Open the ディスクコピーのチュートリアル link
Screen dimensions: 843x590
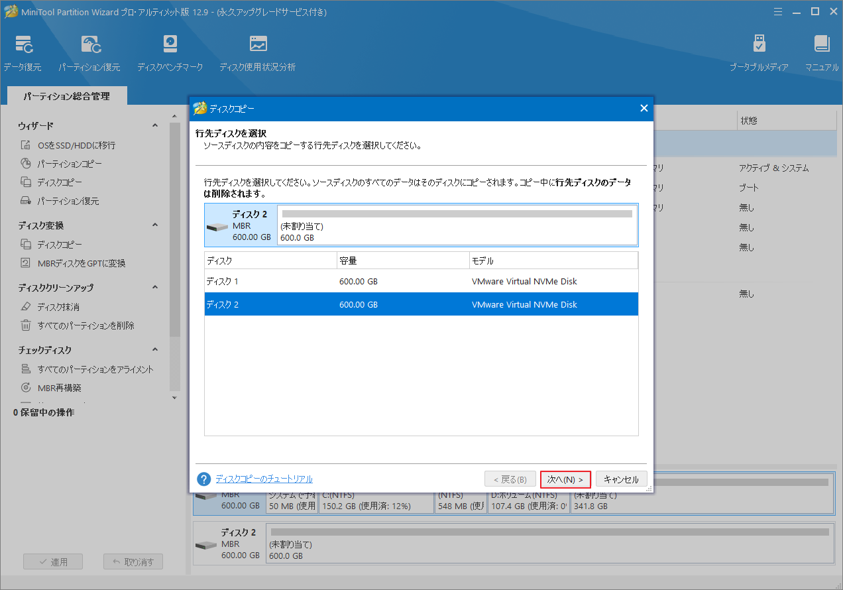click(264, 479)
